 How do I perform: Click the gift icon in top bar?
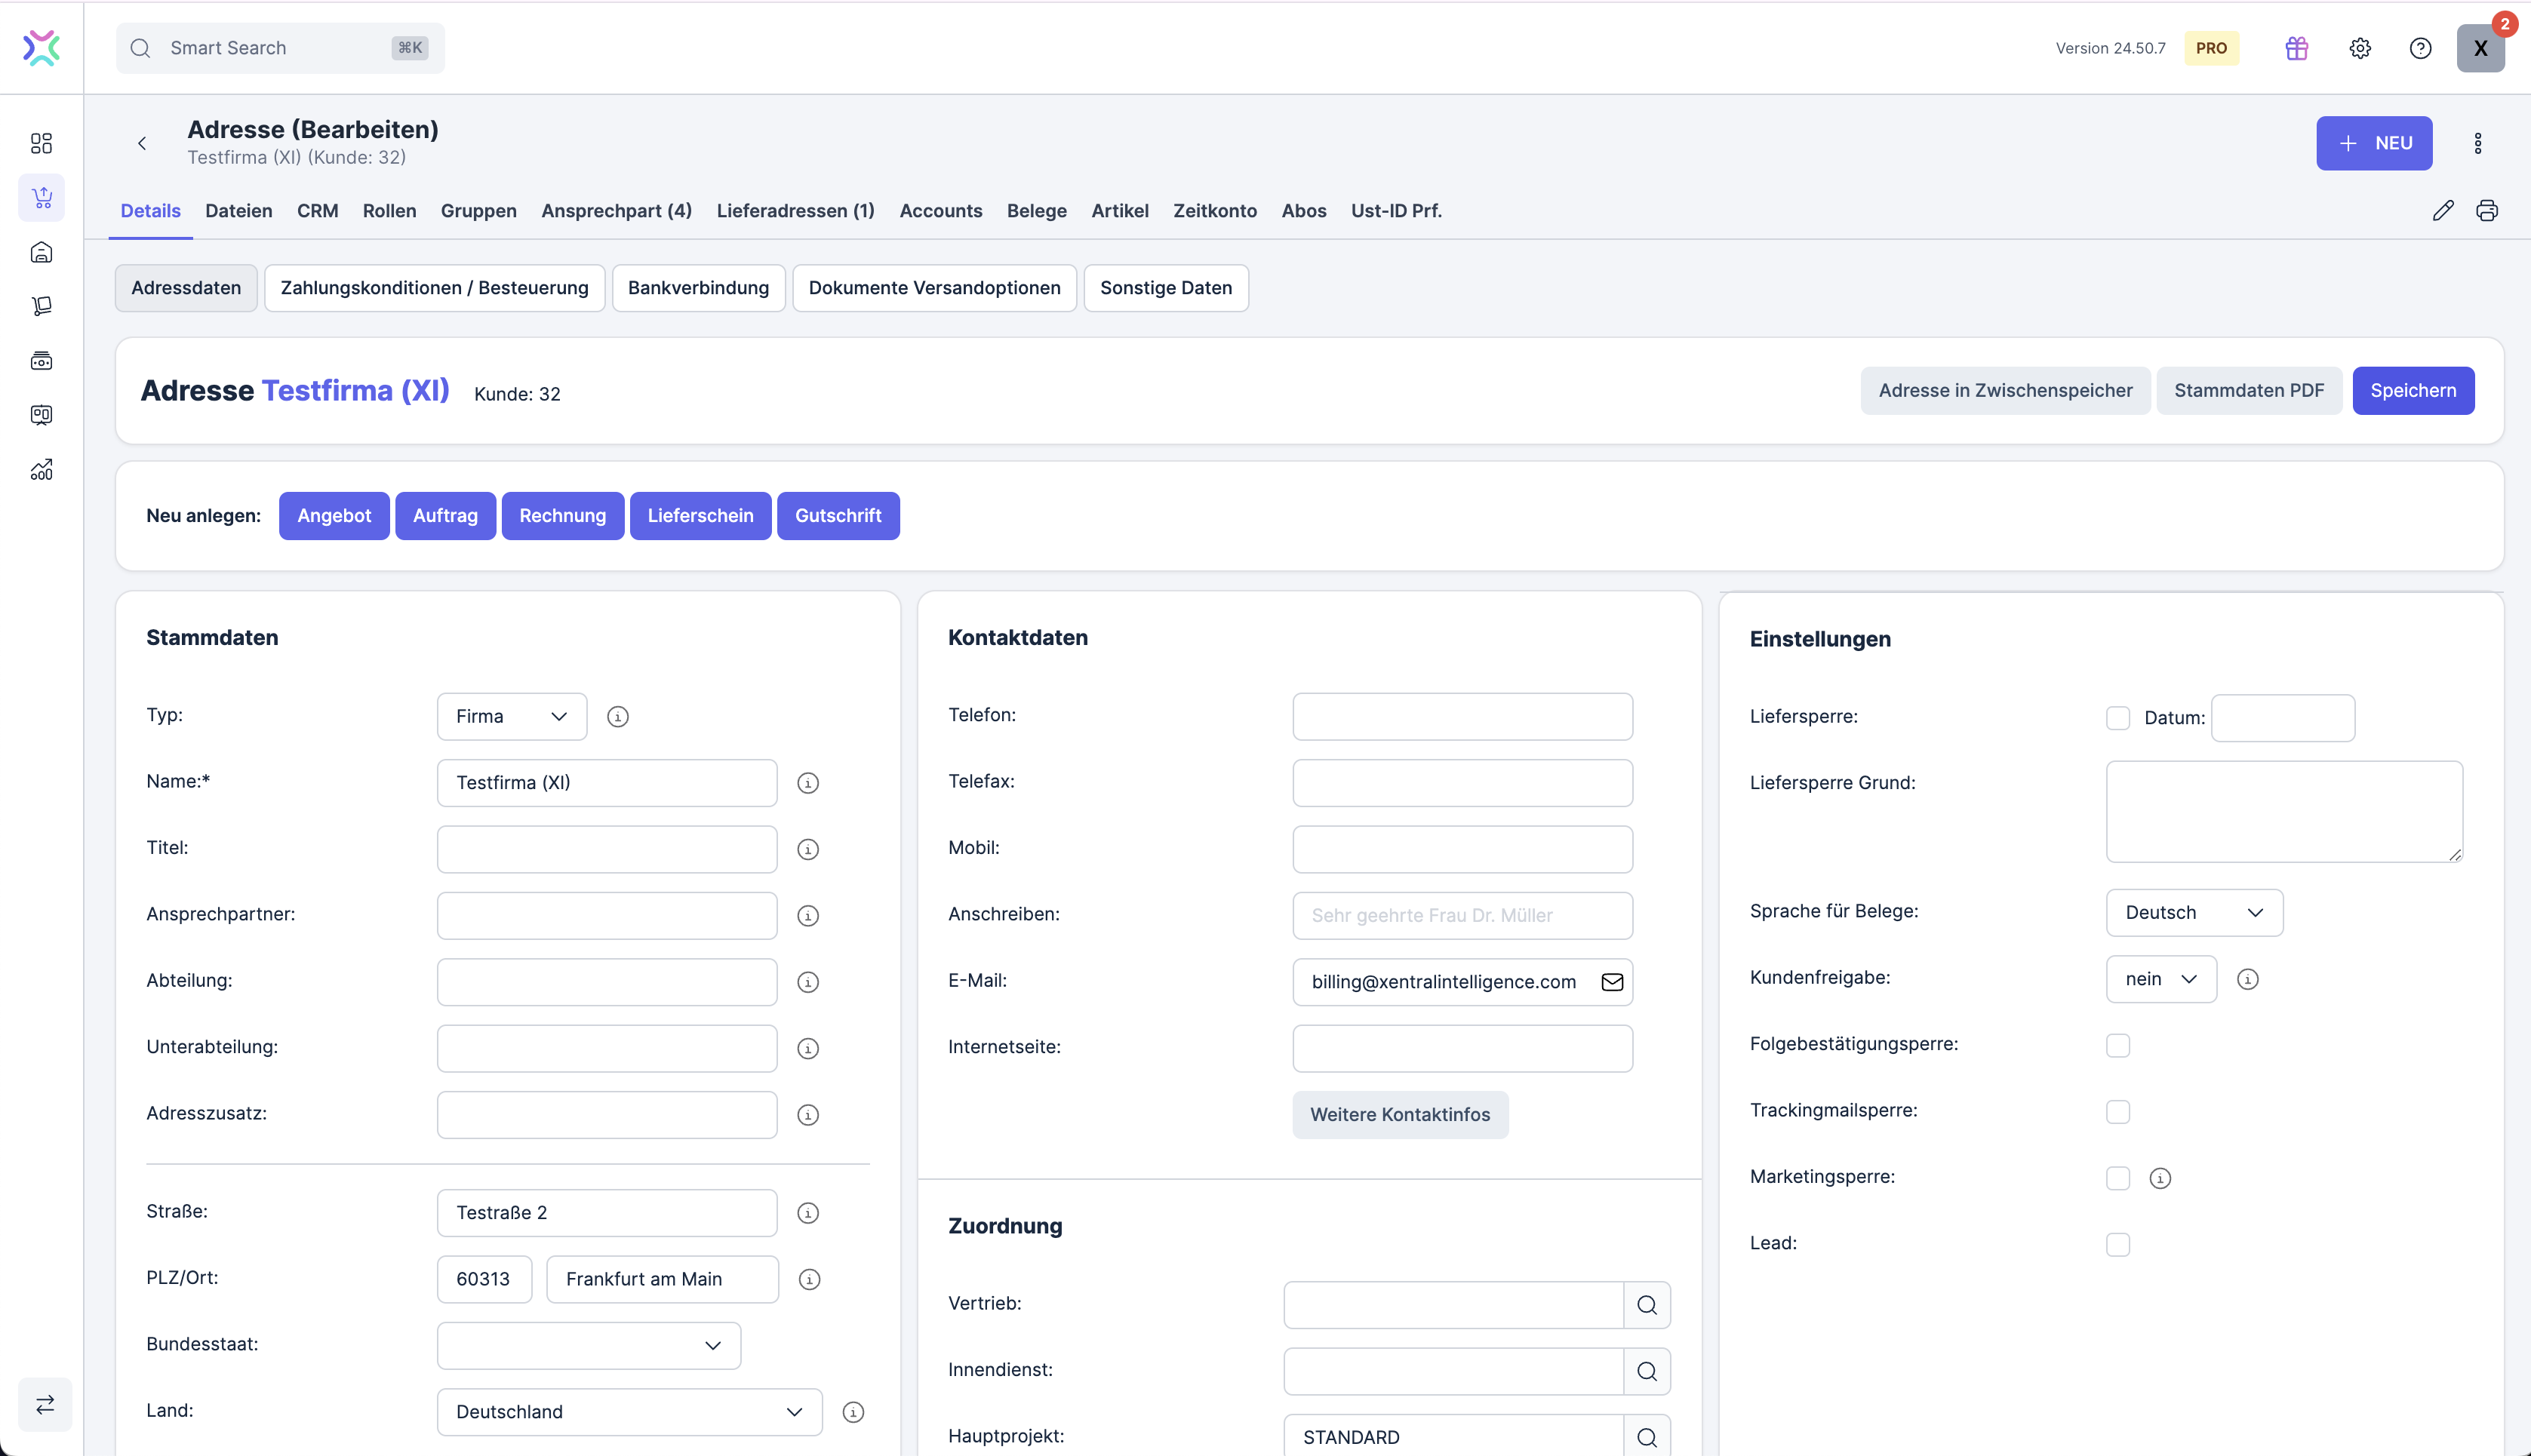(2296, 48)
